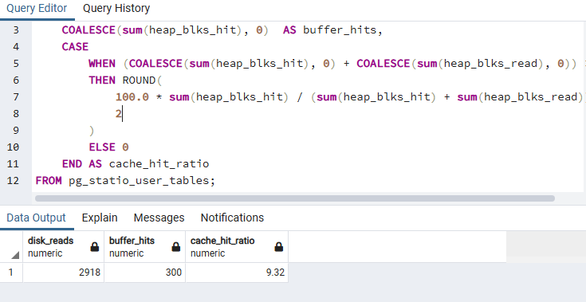Click the WHEN keyword on line 5
This screenshot has width=586, height=302.
coord(102,64)
